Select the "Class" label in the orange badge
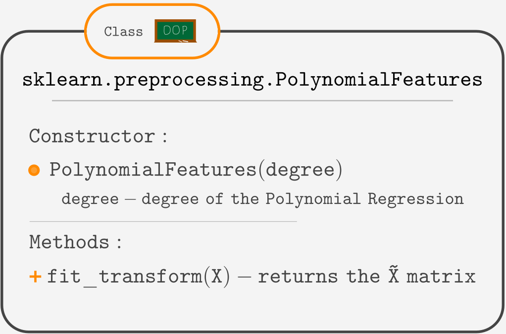Screen dimensions: 506x334 click(123, 32)
